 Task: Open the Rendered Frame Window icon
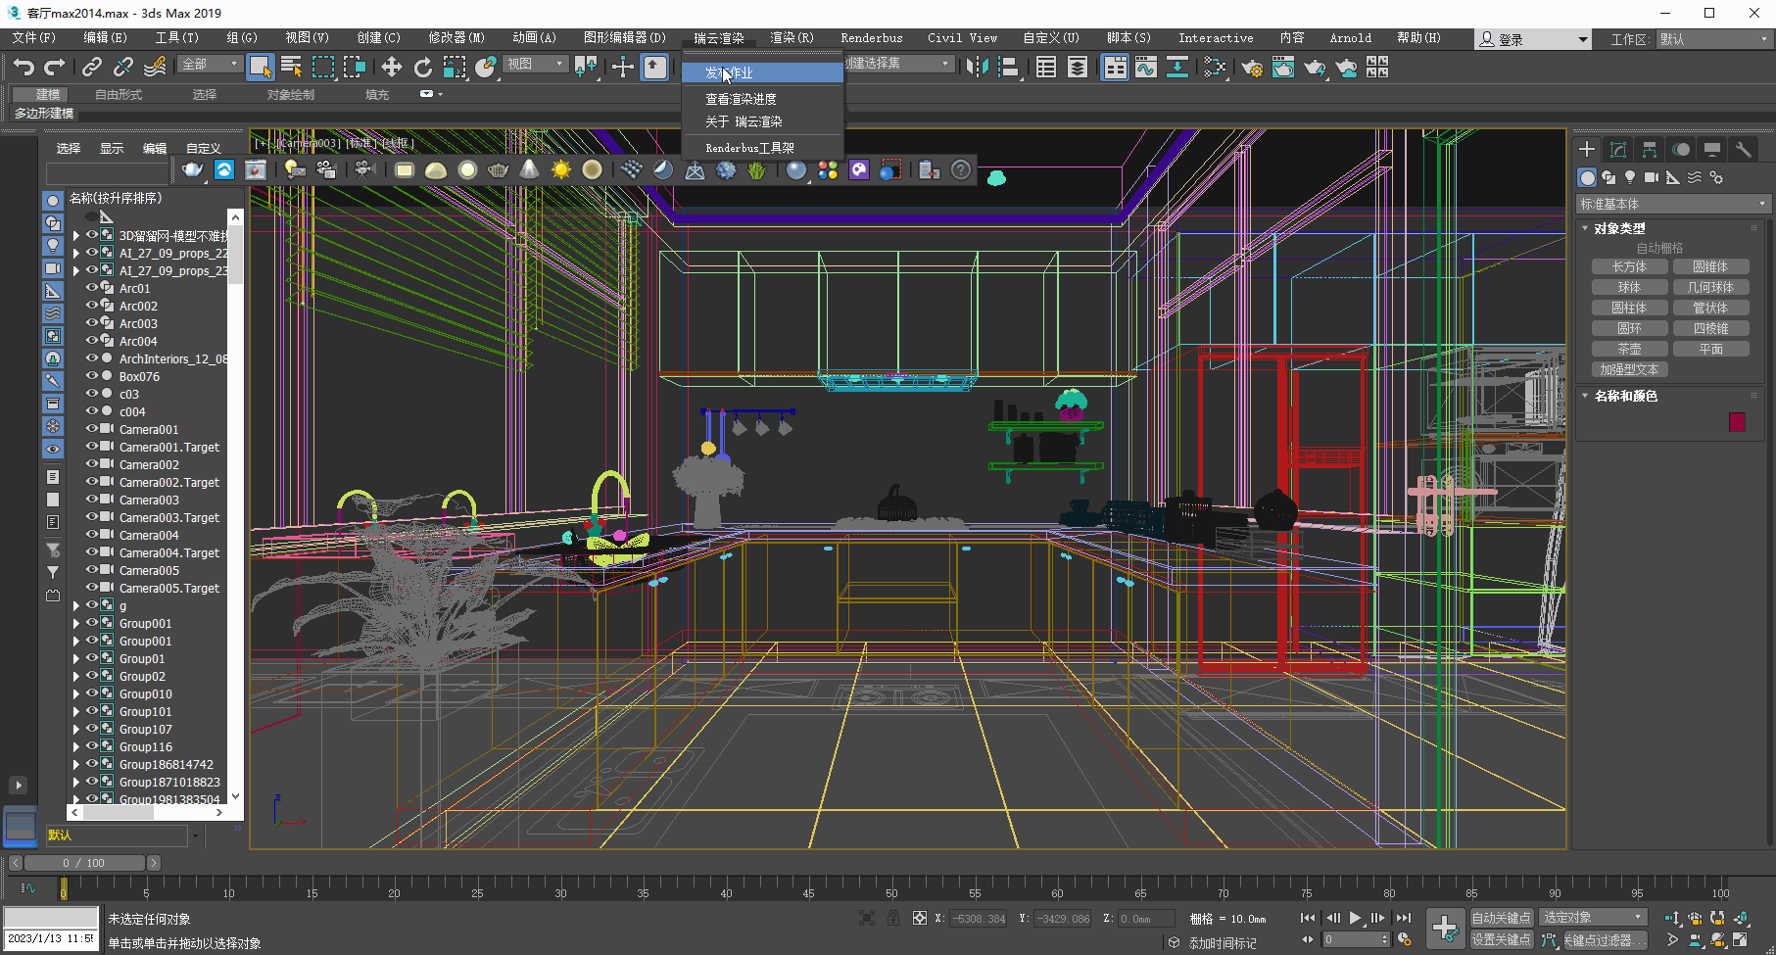[x=1282, y=67]
